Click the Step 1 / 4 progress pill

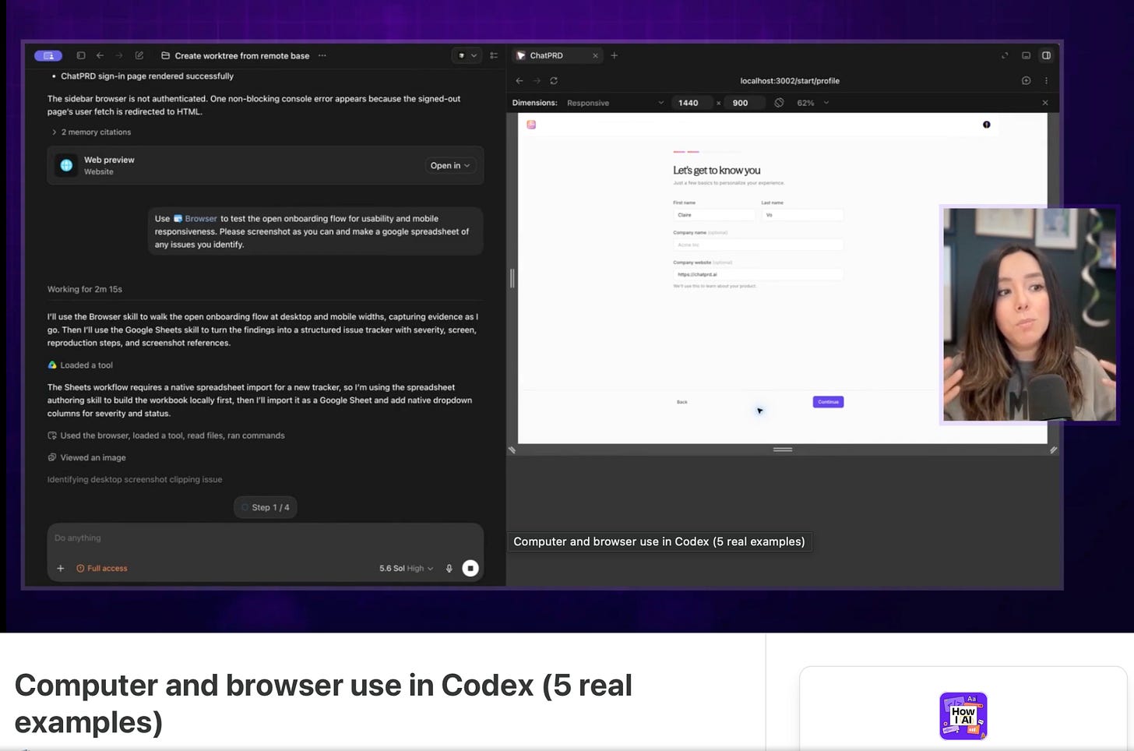(x=265, y=507)
